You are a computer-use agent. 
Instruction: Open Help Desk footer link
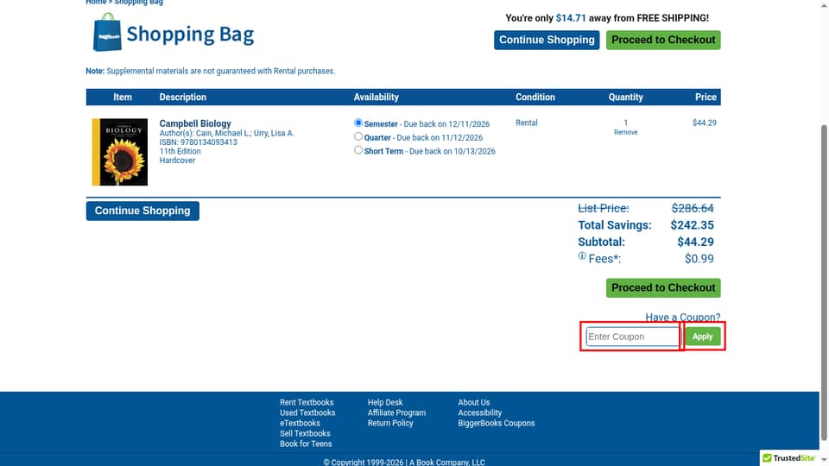[x=385, y=403]
